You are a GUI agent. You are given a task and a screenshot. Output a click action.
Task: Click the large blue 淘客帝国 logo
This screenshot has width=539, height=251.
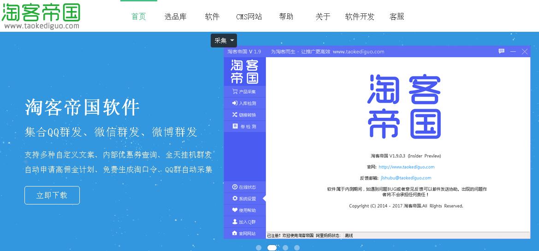404,106
